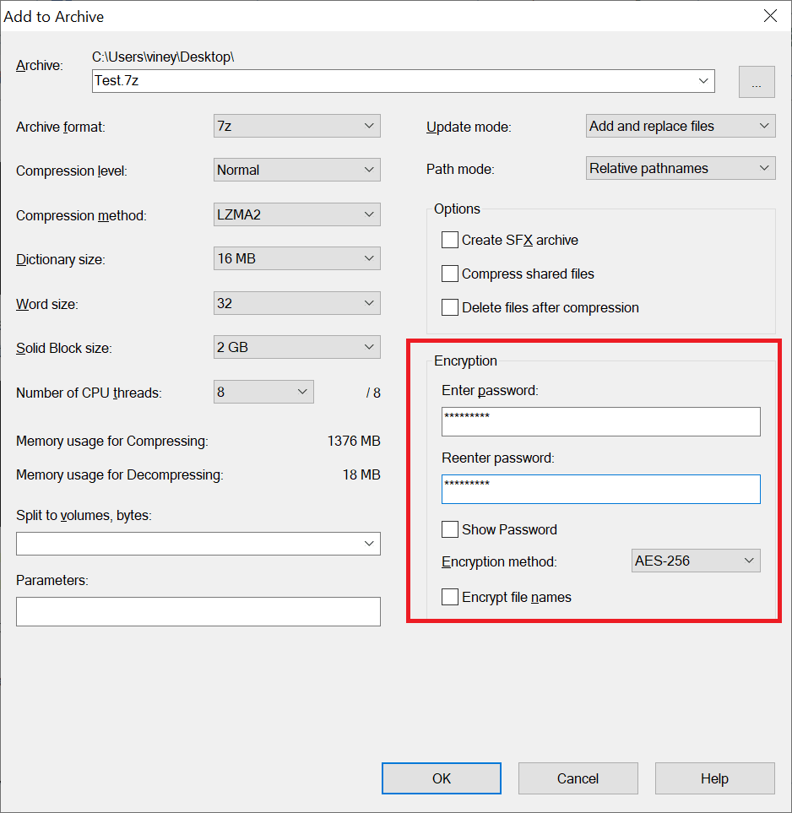Click inside the Parameters input field
This screenshot has height=813, width=792.
coord(198,610)
